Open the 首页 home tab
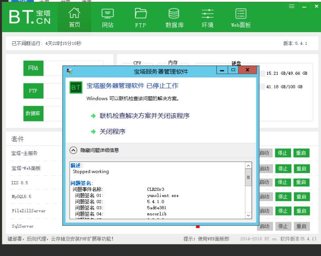The width and height of the screenshot is (321, 256). [74, 18]
